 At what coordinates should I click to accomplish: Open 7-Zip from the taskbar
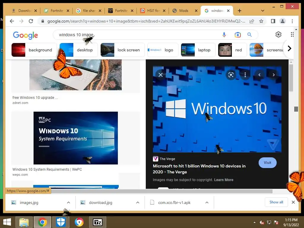coord(97,222)
